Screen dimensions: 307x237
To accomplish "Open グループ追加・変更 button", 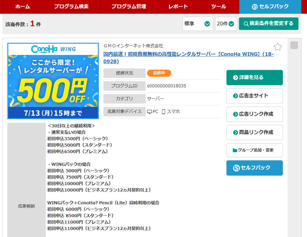I will [255, 150].
